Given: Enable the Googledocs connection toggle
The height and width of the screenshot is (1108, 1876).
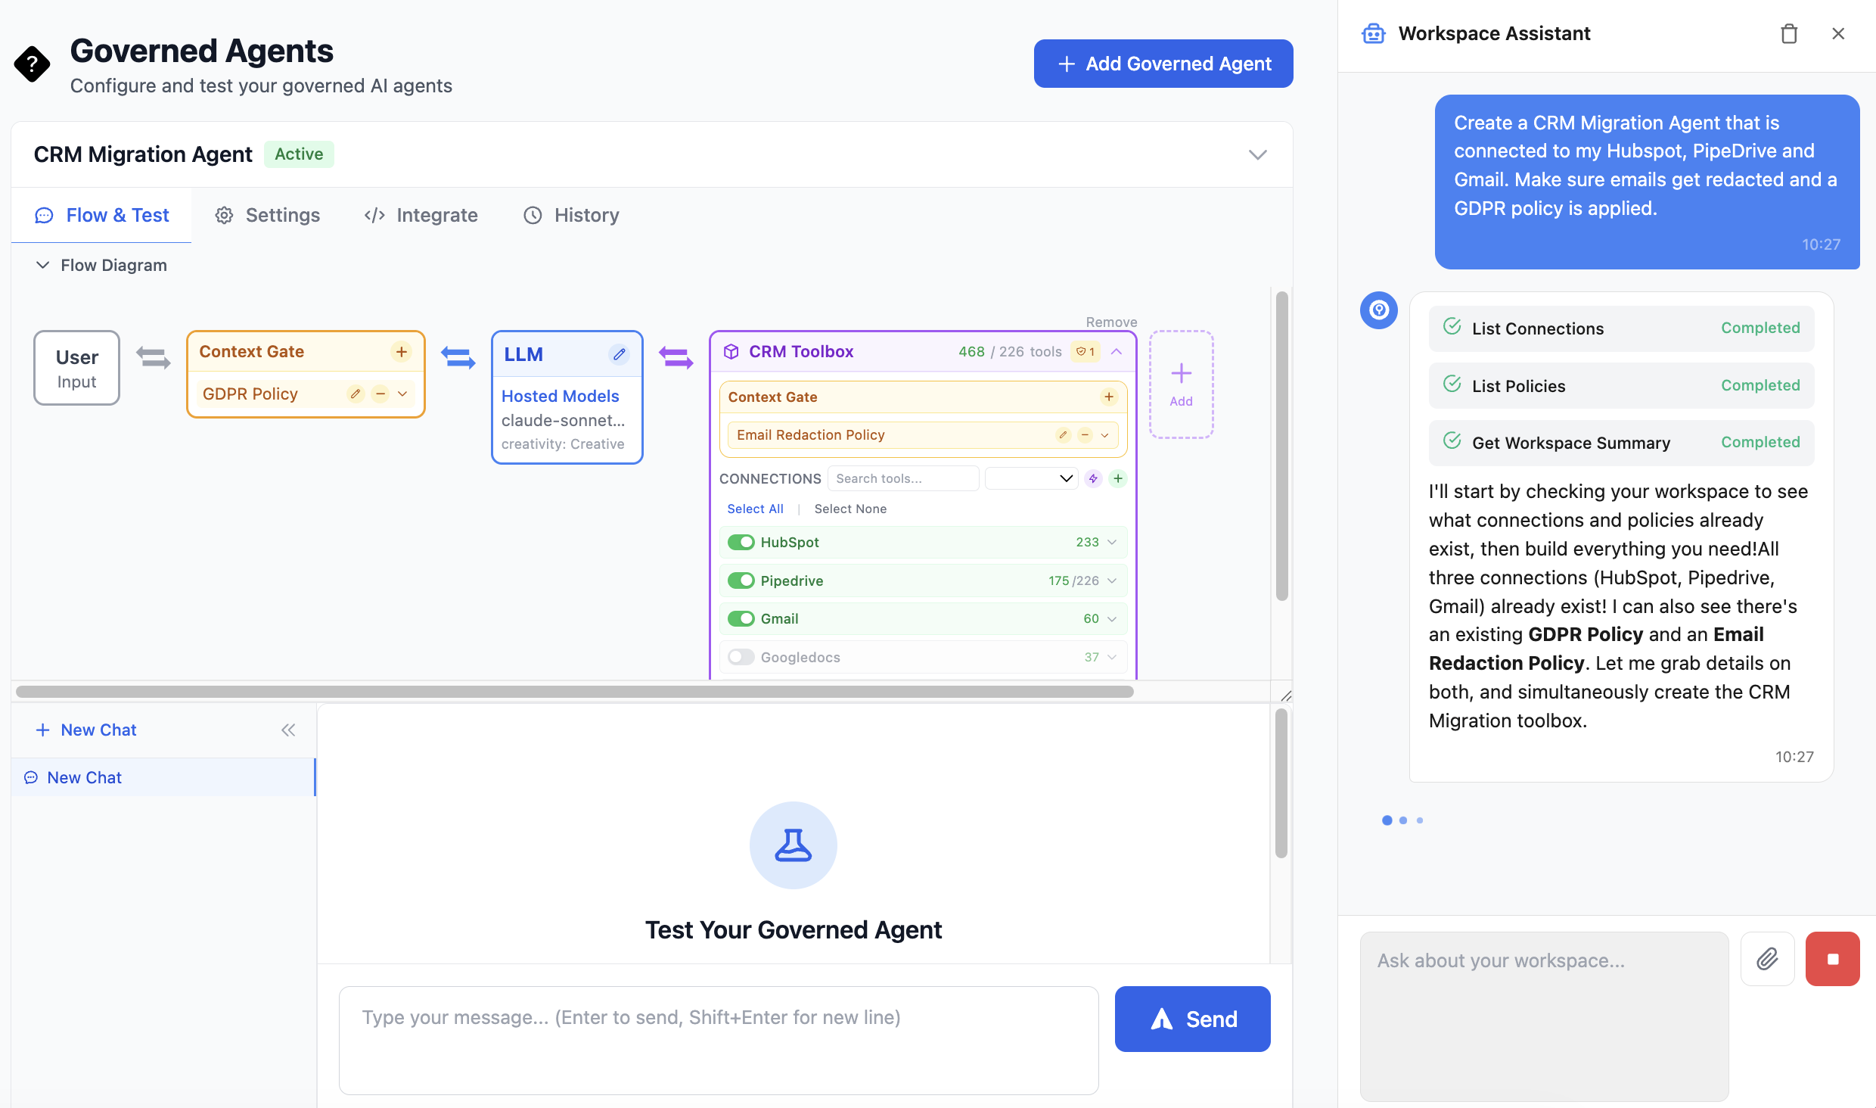Looking at the screenshot, I should [x=741, y=657].
